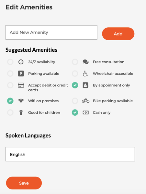Click the child figure icon

click(x=21, y=112)
